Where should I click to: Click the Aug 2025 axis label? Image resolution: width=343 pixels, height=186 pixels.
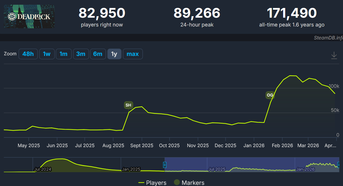[x=113, y=145]
